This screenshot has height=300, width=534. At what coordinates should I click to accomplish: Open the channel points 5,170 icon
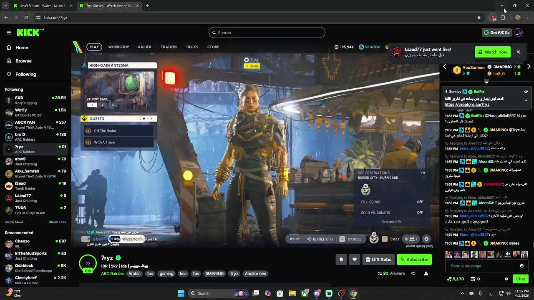(x=456, y=279)
